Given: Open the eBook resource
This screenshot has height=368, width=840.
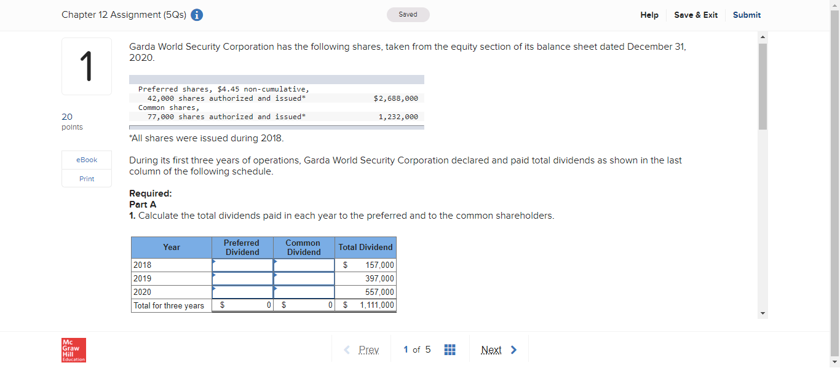Looking at the screenshot, I should (x=87, y=160).
